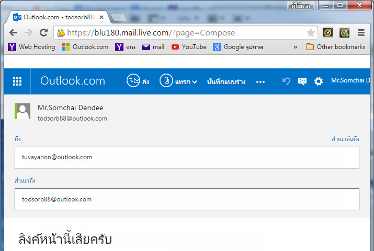The image size is (374, 251).
Task: Click the Cc field with todsorb88@outlook.com
Action: point(187,199)
